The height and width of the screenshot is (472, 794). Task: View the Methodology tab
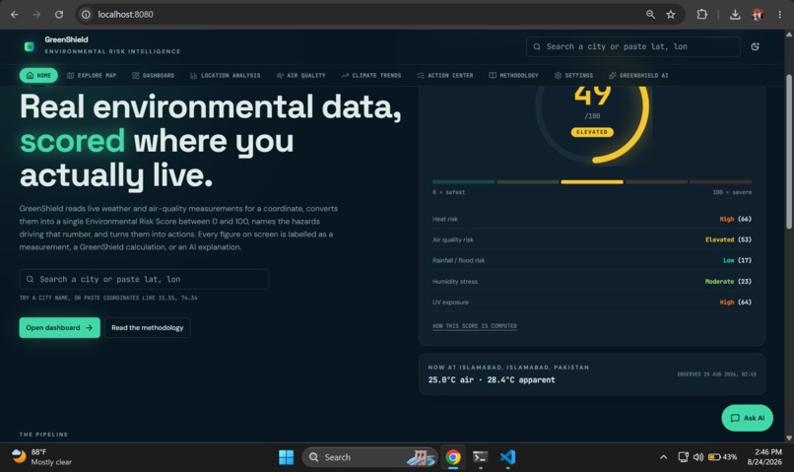(513, 76)
